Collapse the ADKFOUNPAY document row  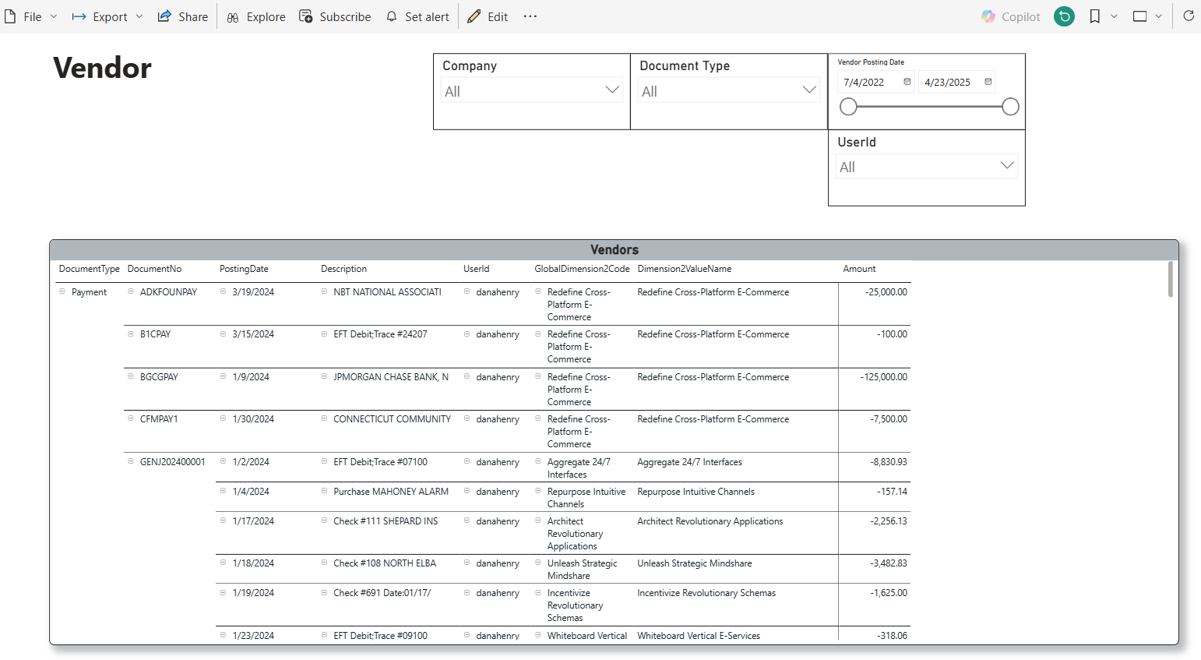(131, 291)
